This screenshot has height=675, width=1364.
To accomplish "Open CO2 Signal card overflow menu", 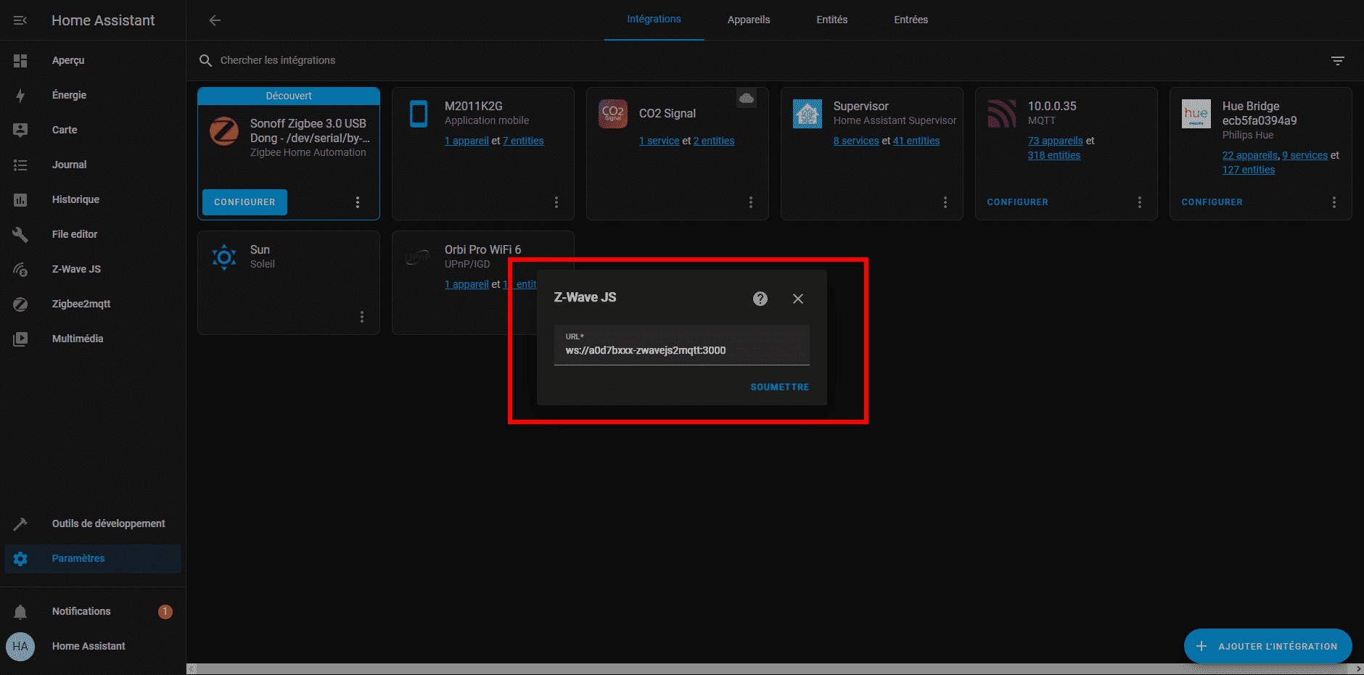I will click(x=751, y=202).
